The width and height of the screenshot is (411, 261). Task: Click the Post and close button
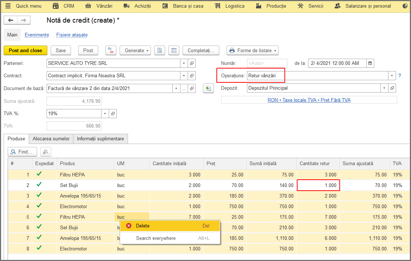(x=25, y=50)
